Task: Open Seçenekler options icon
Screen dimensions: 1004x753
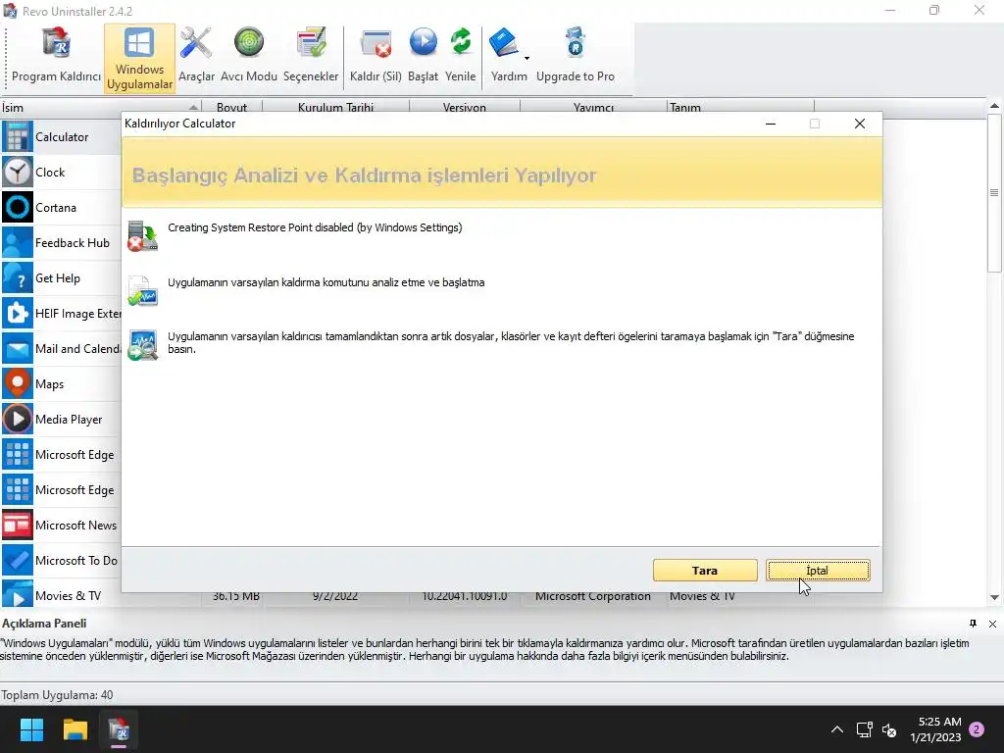Action: point(311,56)
